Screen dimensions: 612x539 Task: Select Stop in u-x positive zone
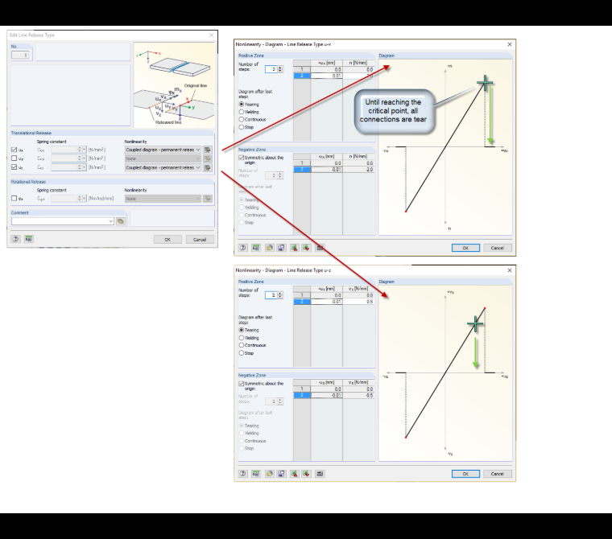point(242,127)
